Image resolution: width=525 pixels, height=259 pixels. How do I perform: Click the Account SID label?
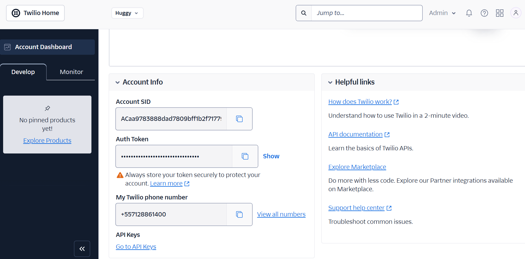pyautogui.click(x=133, y=102)
